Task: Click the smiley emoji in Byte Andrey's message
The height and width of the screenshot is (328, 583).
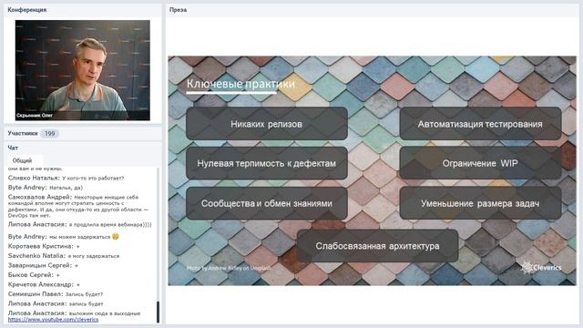Action: [116, 236]
